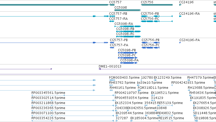Select transcript CG5098-RB
216x122 pixels.
coord(125,29)
